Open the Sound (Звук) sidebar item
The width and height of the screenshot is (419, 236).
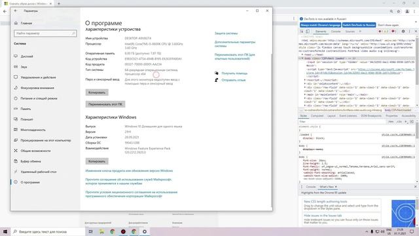pyautogui.click(x=24, y=67)
